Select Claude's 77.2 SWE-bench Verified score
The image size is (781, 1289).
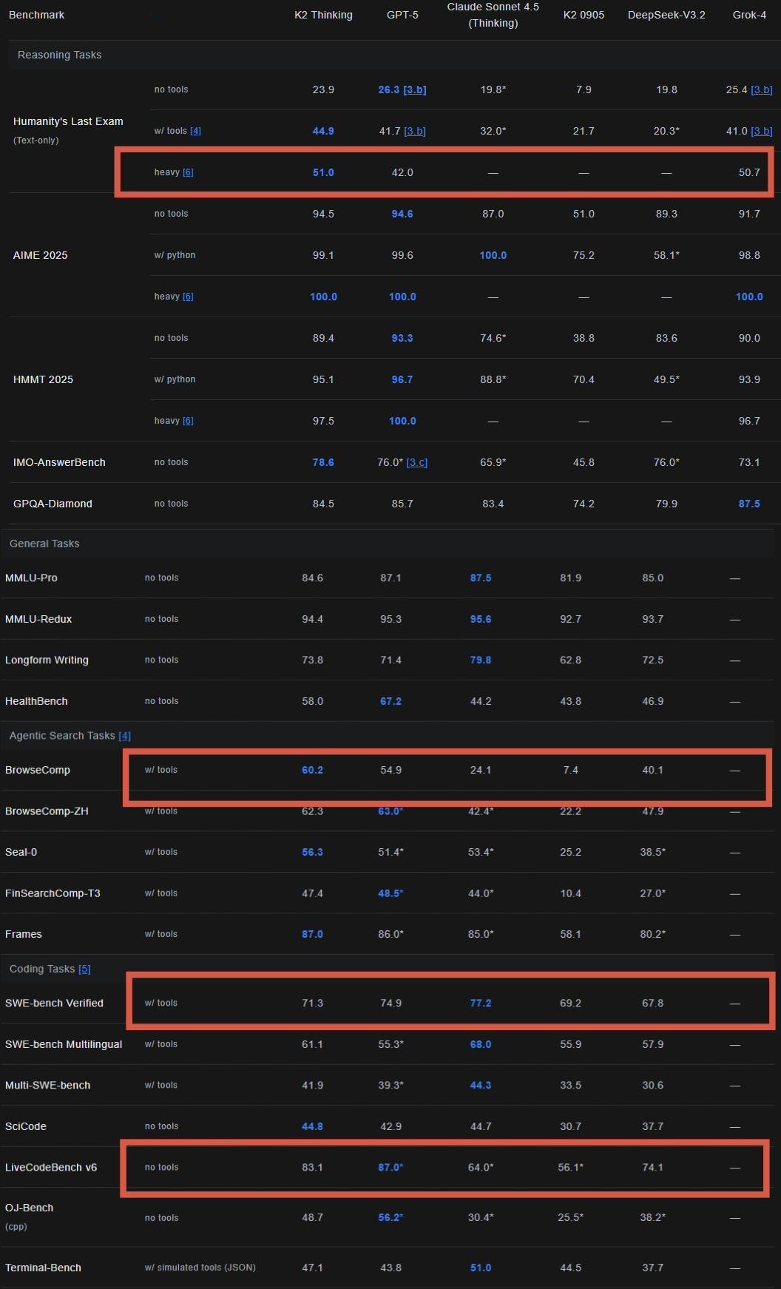[481, 1003]
